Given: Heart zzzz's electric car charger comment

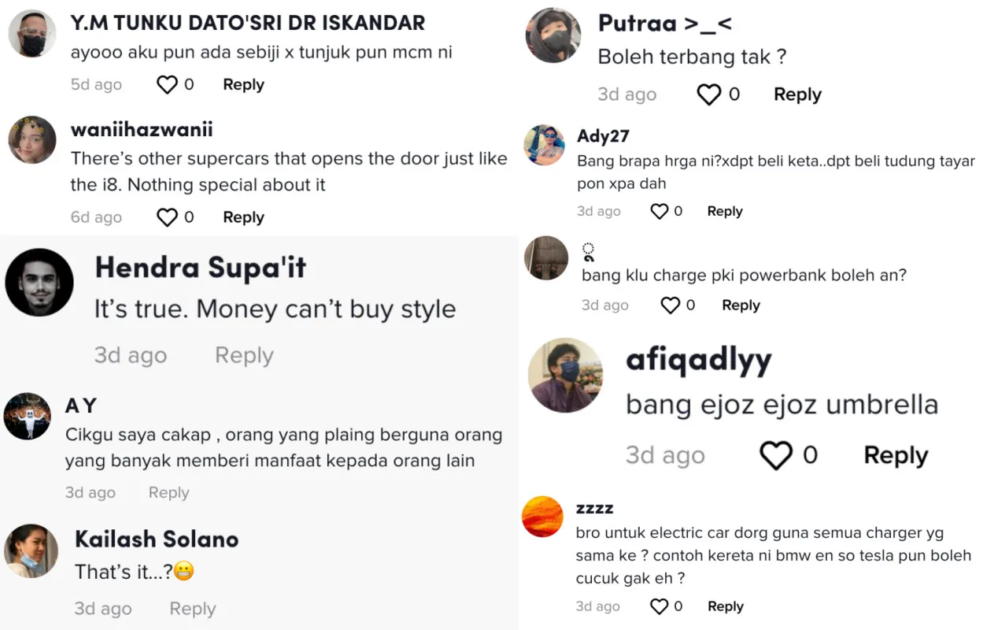Looking at the screenshot, I should coord(659,606).
